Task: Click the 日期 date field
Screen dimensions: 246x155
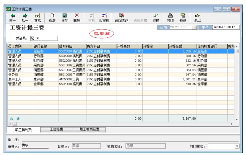Action: 181,27
